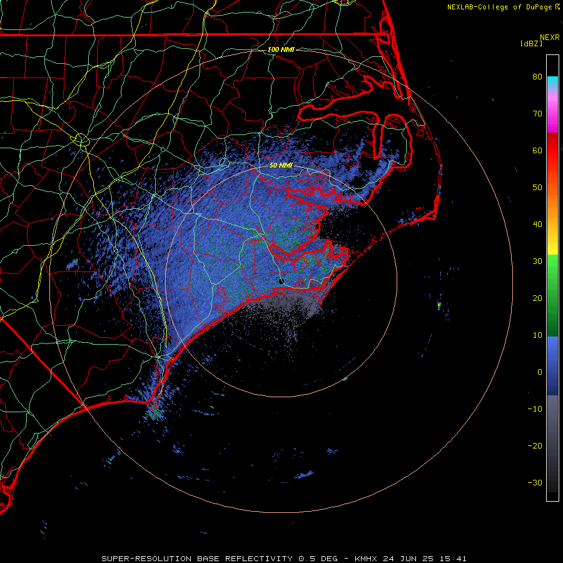Click the -10 value on the dBZ scale
This screenshot has height=563, width=563.
coord(535,409)
